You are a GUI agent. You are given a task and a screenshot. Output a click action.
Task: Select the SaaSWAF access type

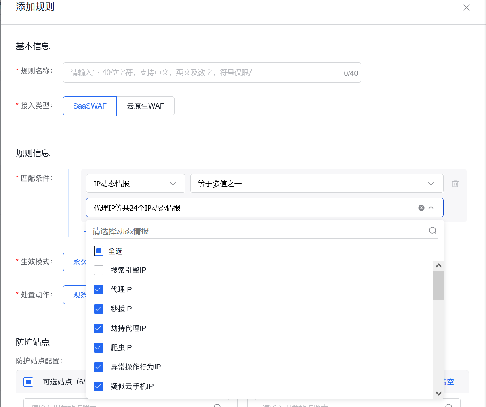[89, 106]
